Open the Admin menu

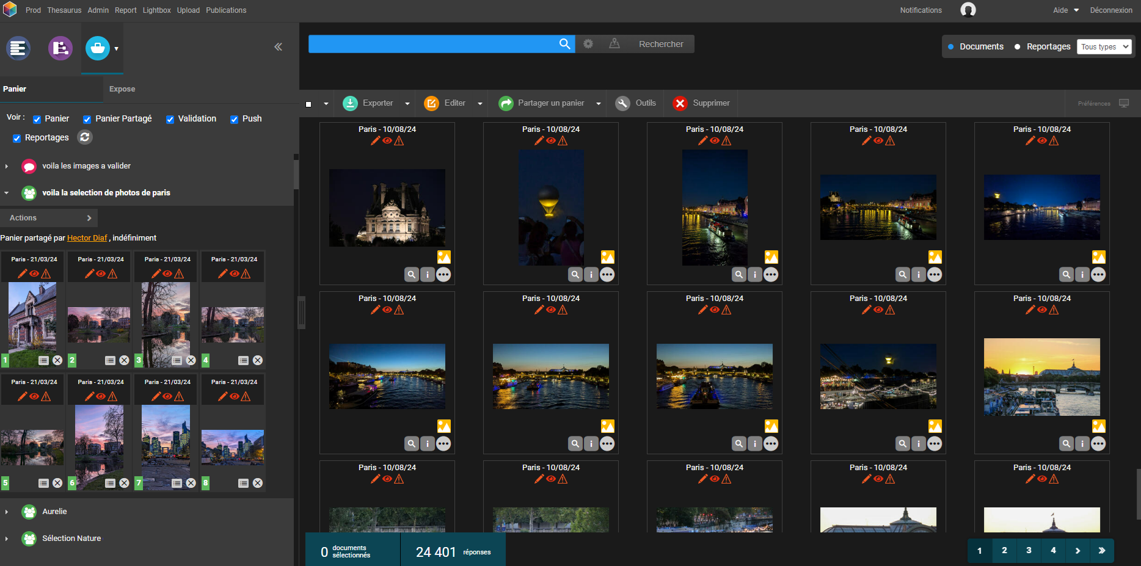(98, 10)
